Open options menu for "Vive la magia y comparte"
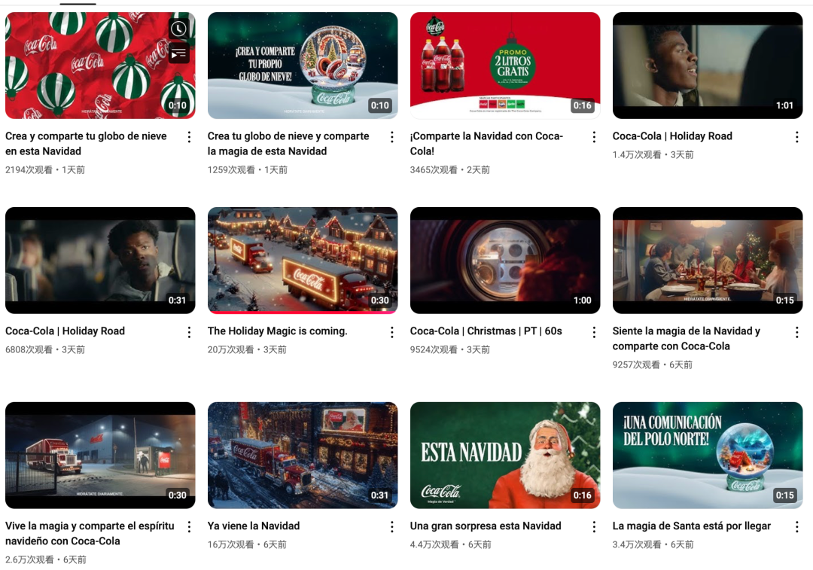Screen dimensions: 813x570 click(189, 527)
